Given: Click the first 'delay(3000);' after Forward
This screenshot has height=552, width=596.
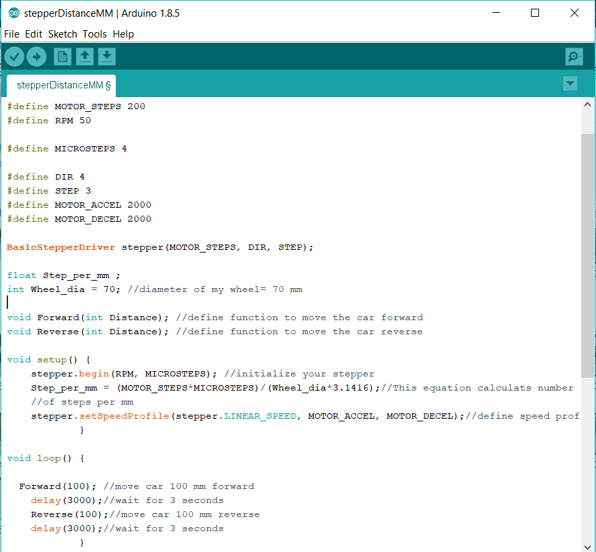Looking at the screenshot, I should point(67,500).
